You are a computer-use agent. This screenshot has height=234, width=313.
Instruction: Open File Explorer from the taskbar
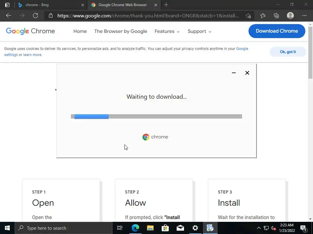tap(150, 228)
